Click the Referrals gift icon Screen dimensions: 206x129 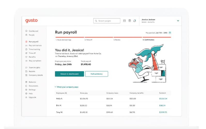click(26, 82)
